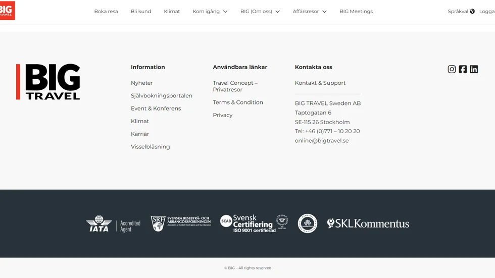Click the Information column heading

147,67
